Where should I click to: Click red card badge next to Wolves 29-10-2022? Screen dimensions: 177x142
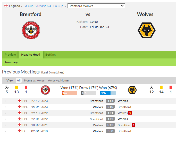point(130,113)
